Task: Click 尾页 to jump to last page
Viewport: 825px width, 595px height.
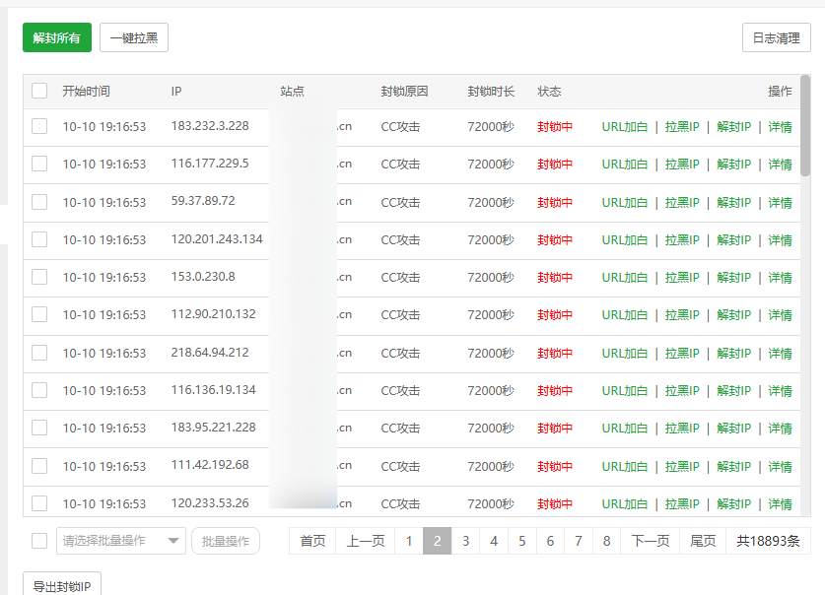Action: pos(703,541)
